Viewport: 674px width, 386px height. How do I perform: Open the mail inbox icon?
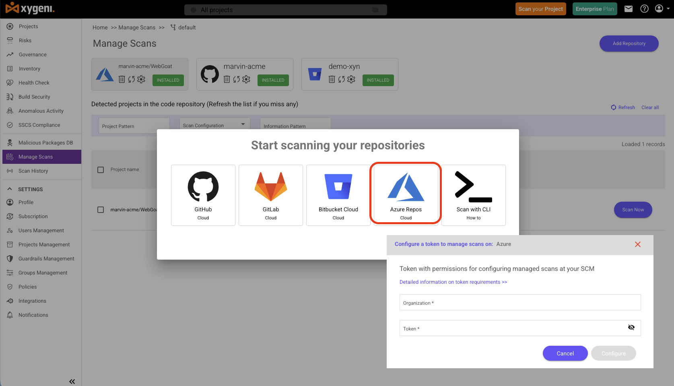pos(628,9)
